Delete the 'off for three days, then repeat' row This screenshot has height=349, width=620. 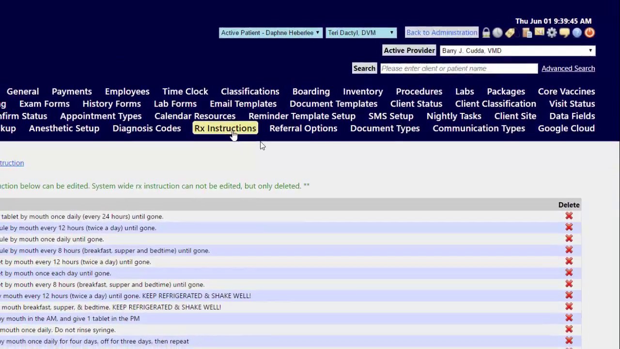(569, 340)
